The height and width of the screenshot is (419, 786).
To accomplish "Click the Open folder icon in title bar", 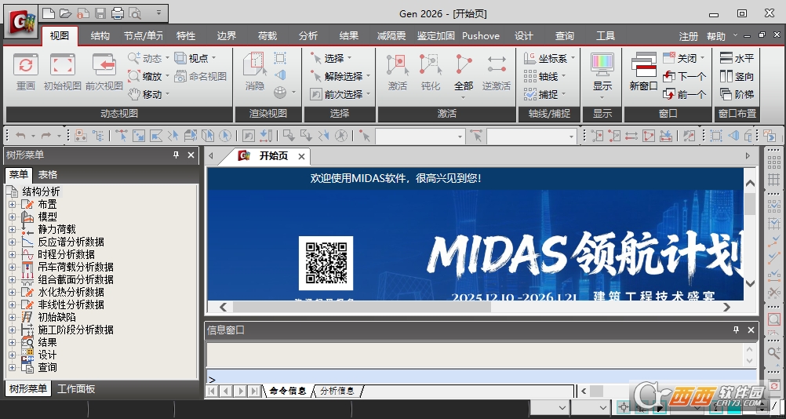I will point(65,13).
